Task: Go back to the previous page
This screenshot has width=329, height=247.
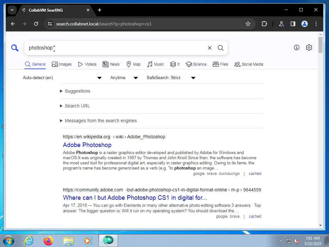Action: point(13,24)
